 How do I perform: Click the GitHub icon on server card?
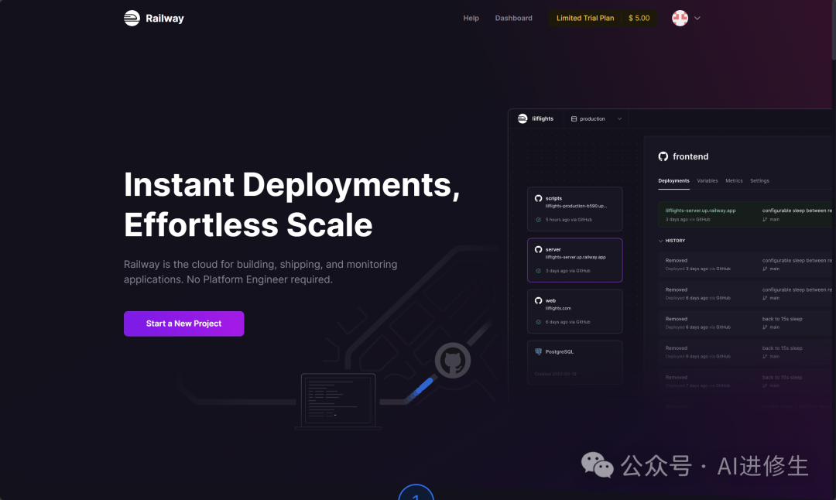tap(539, 249)
